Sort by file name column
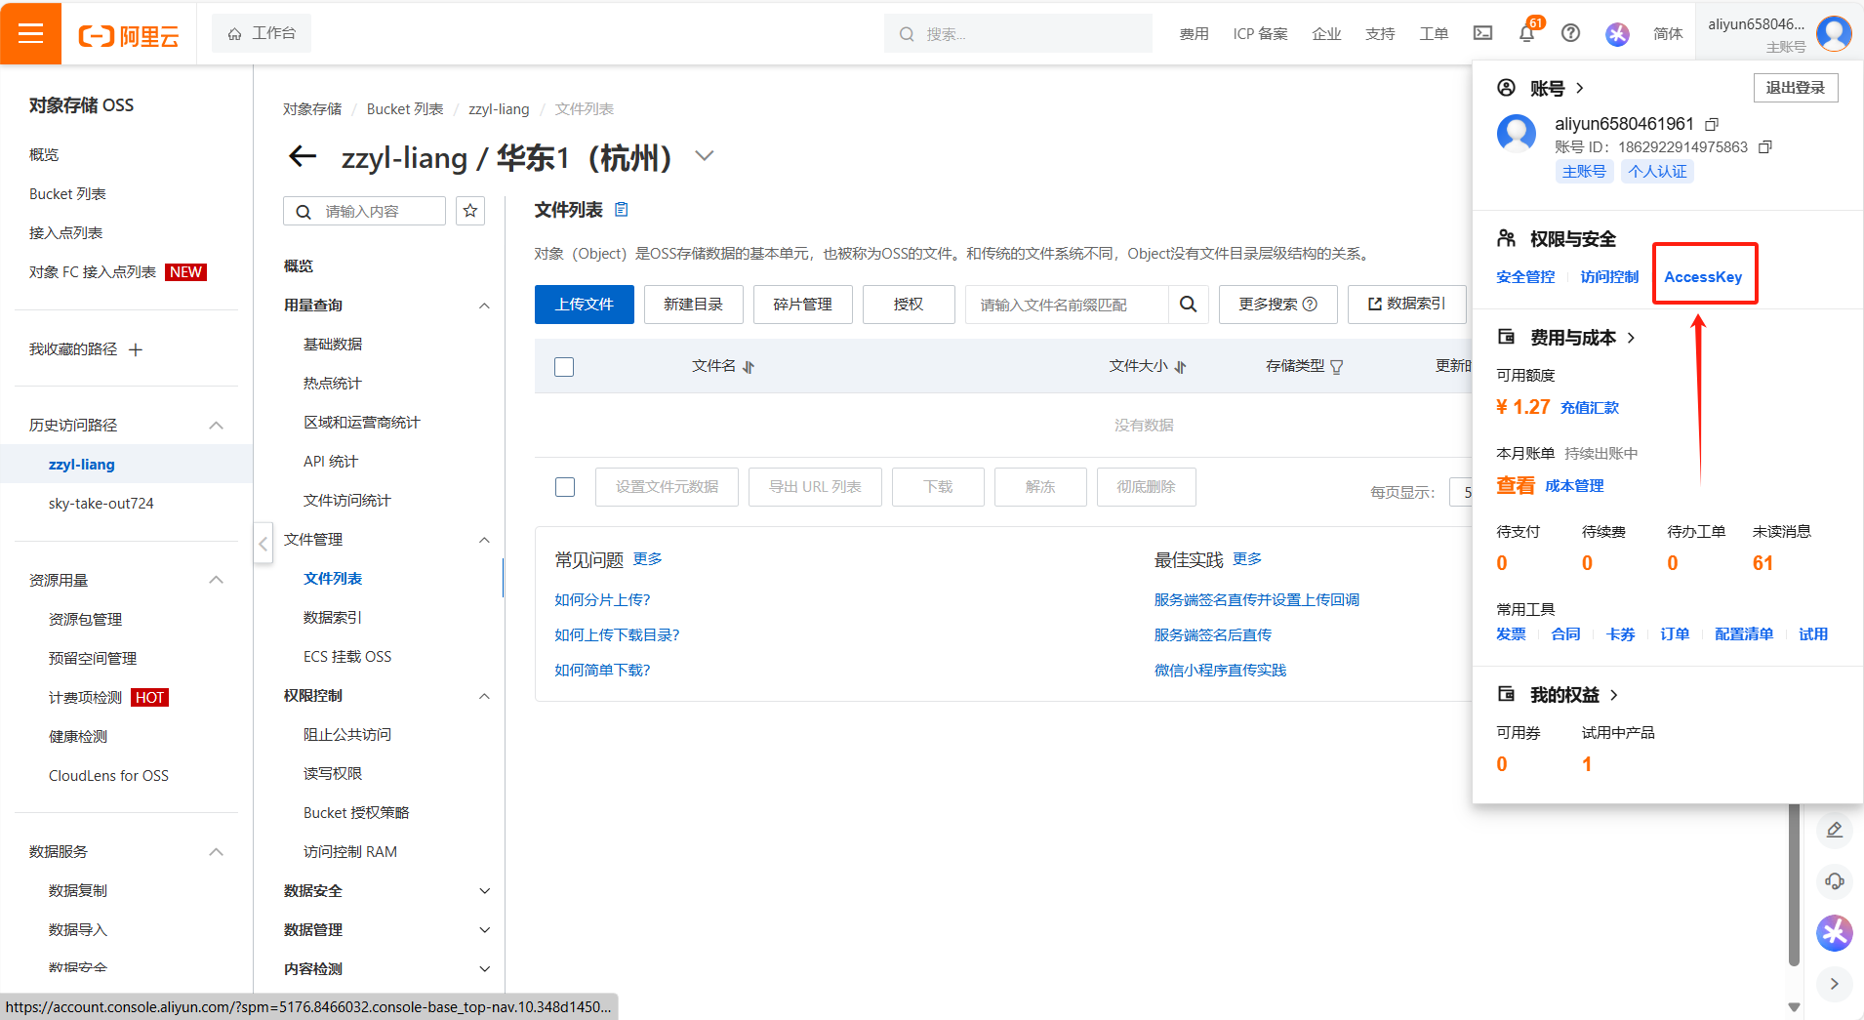The height and width of the screenshot is (1020, 1864). [749, 367]
